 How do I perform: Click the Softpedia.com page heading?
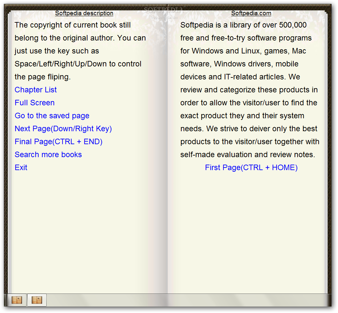[251, 13]
